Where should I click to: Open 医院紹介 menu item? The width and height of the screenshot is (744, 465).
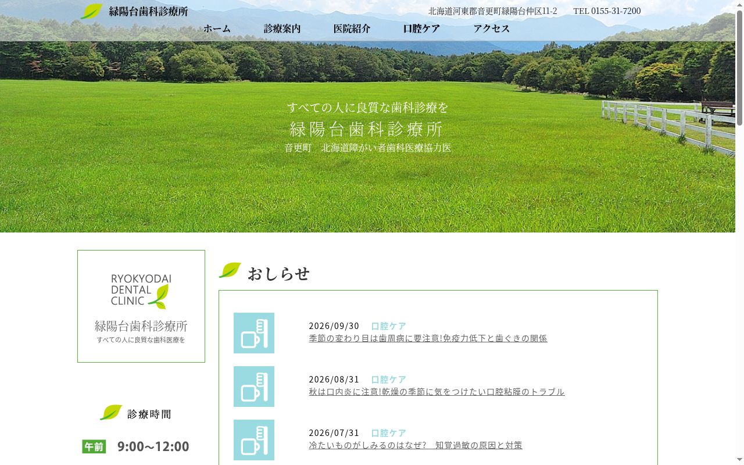coord(352,28)
